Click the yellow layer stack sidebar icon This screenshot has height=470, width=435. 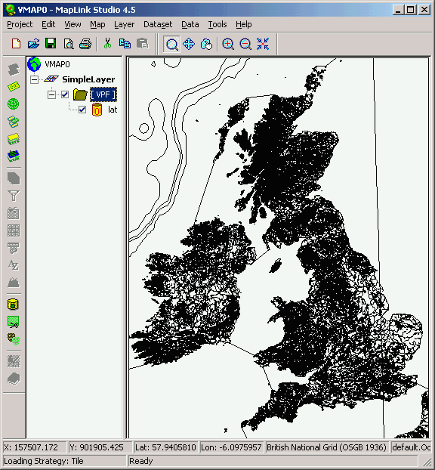click(14, 139)
